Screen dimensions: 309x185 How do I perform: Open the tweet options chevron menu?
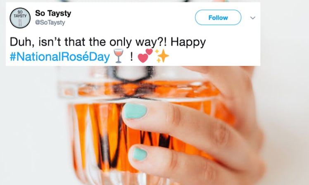(x=253, y=18)
